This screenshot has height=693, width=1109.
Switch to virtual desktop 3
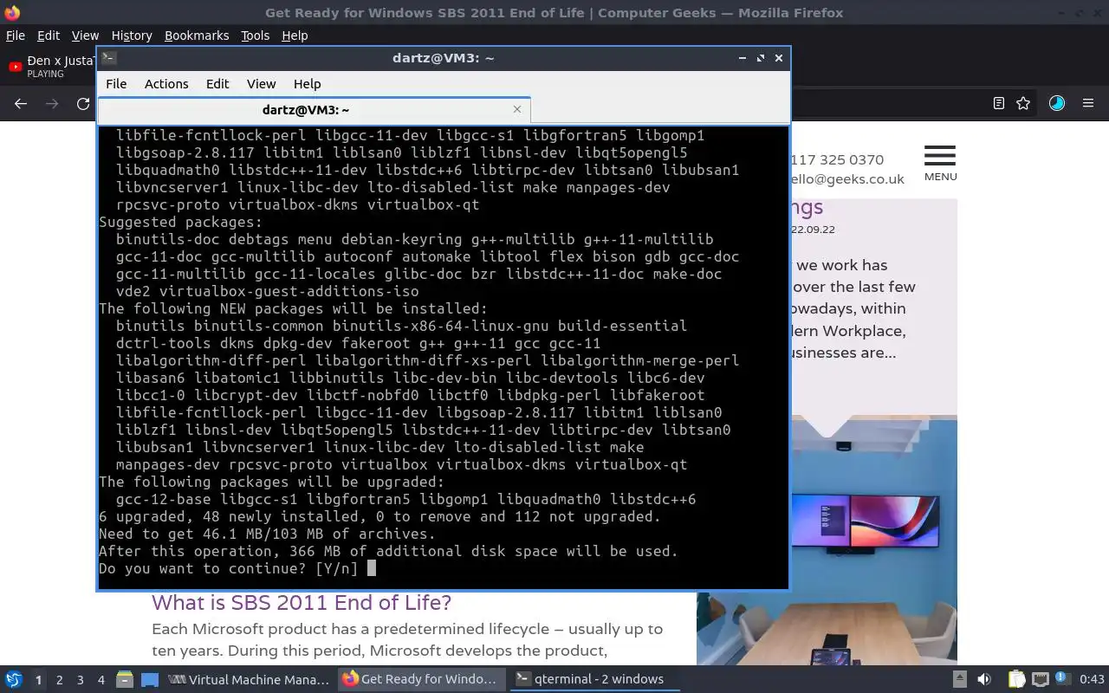coord(80,680)
